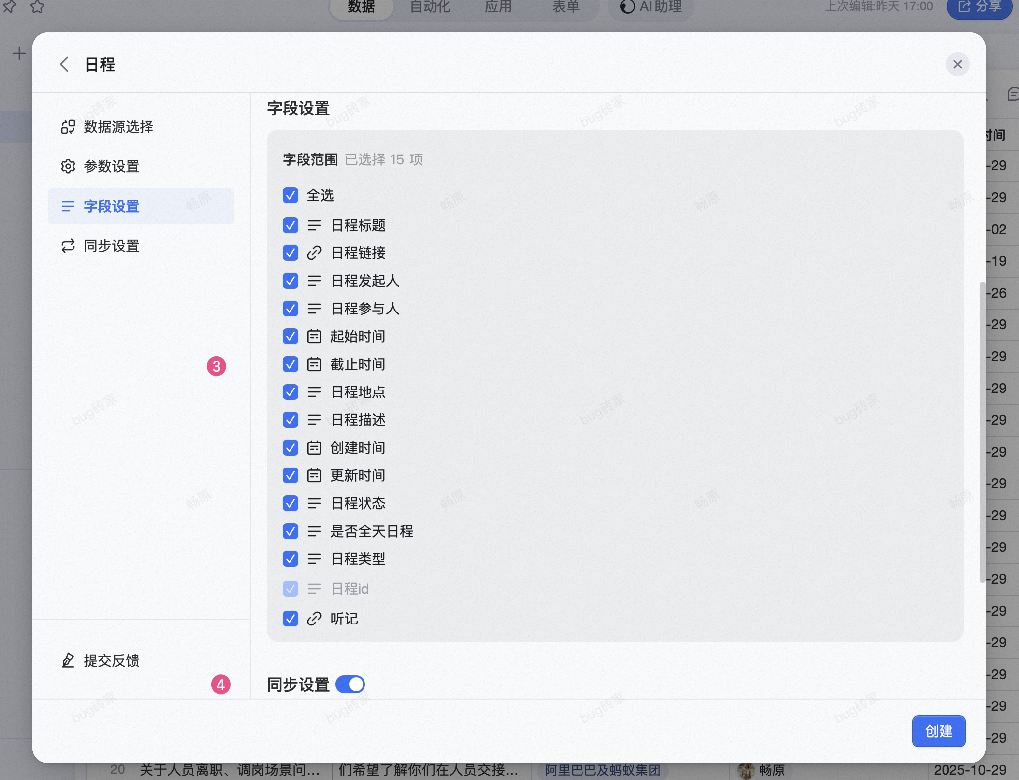Uncheck the 是否全天日程 checkbox
1019x780 pixels.
click(291, 531)
